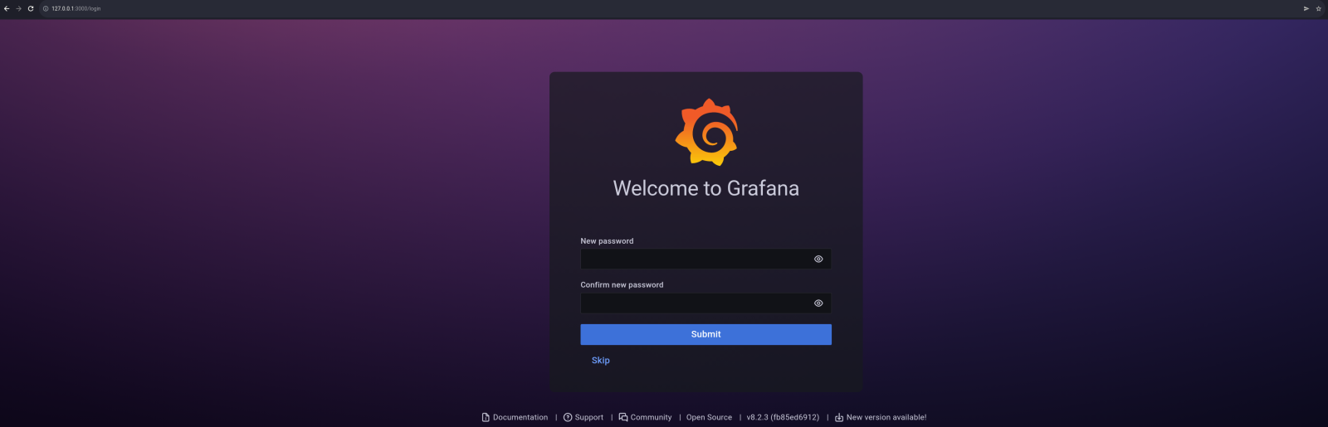The image size is (1328, 427).
Task: Open the Open Source footer link
Action: click(709, 418)
